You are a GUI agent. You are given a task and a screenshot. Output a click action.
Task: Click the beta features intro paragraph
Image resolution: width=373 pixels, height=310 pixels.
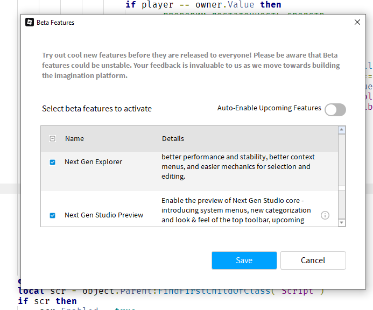click(191, 66)
